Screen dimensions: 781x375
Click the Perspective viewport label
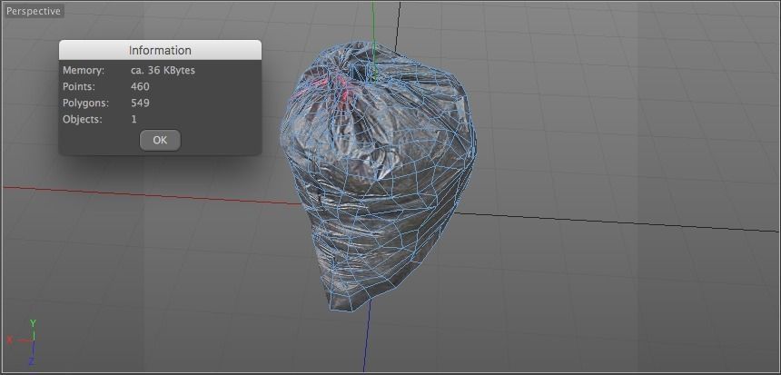click(x=34, y=11)
